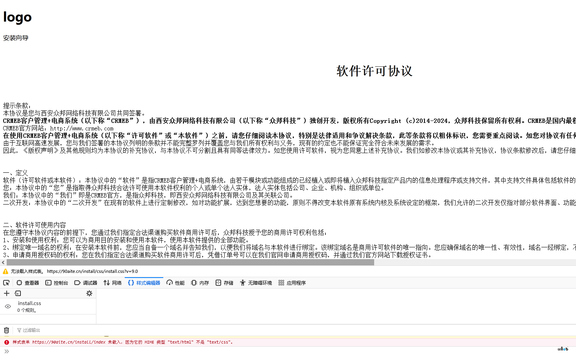Toggle visibility of install.css stylesheet
Image resolution: width=576 pixels, height=362 pixels.
pos(8,306)
